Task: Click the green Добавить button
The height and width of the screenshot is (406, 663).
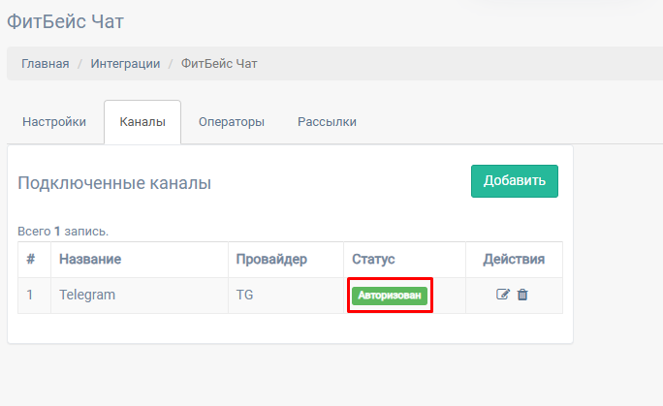Action: [515, 181]
